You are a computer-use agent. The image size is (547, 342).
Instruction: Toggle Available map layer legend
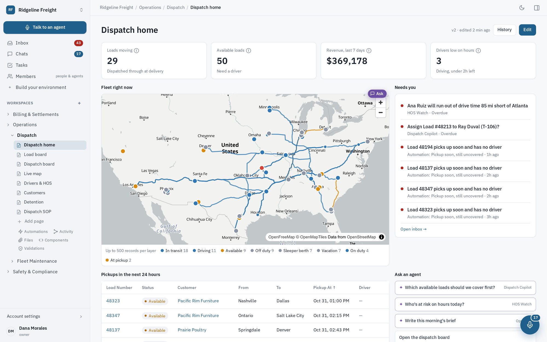pyautogui.click(x=233, y=251)
